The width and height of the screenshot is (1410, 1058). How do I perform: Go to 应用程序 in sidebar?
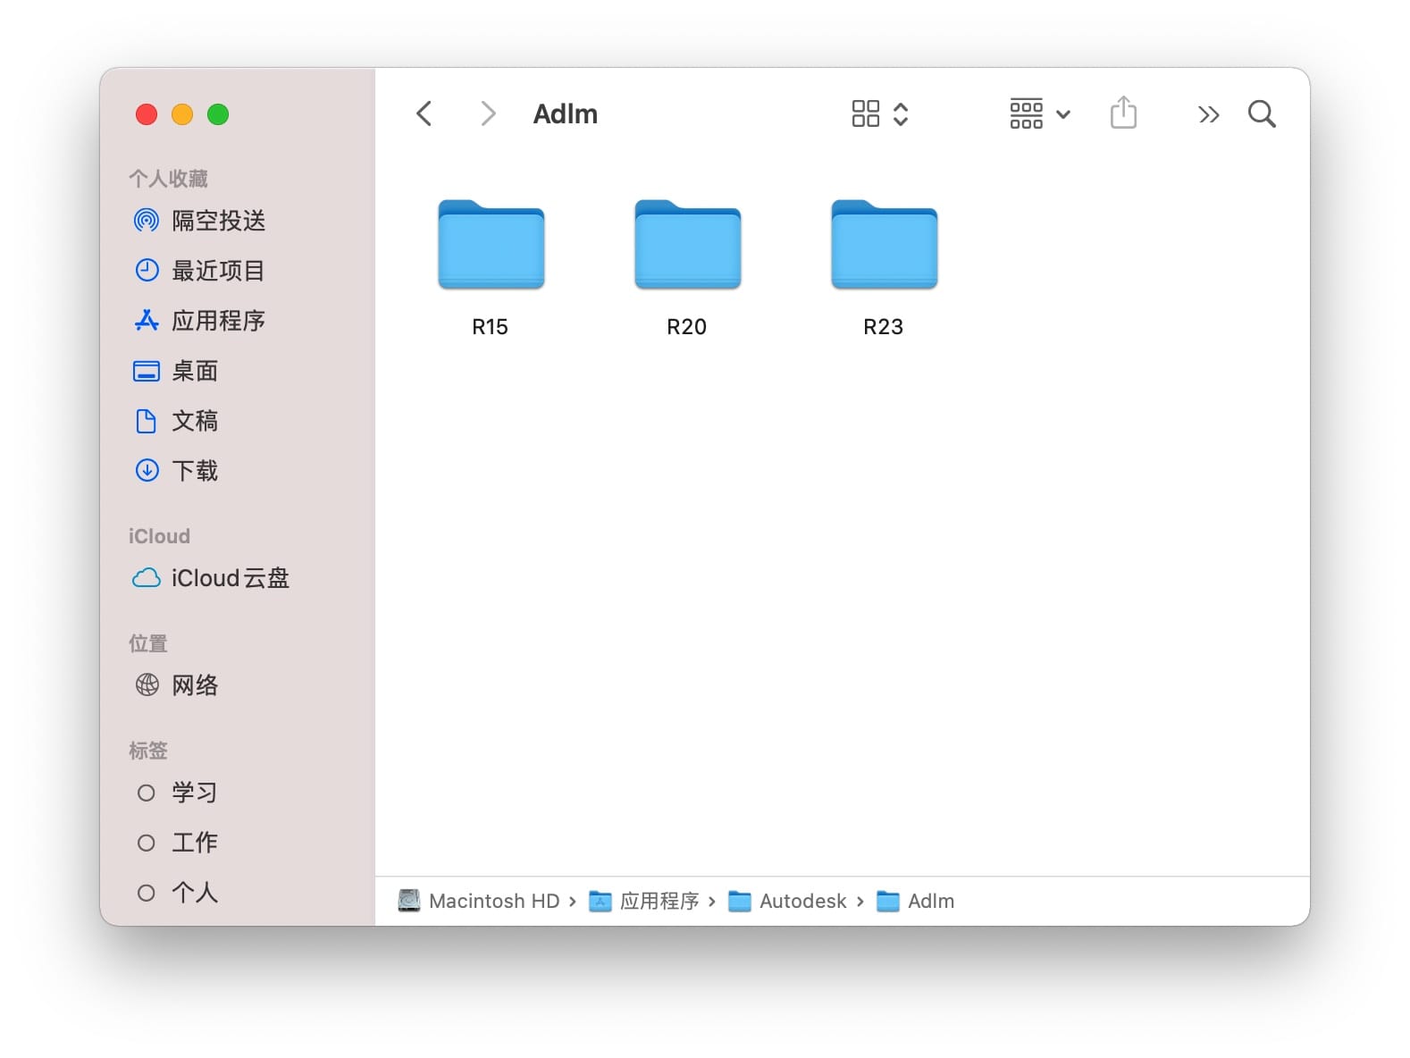217,321
